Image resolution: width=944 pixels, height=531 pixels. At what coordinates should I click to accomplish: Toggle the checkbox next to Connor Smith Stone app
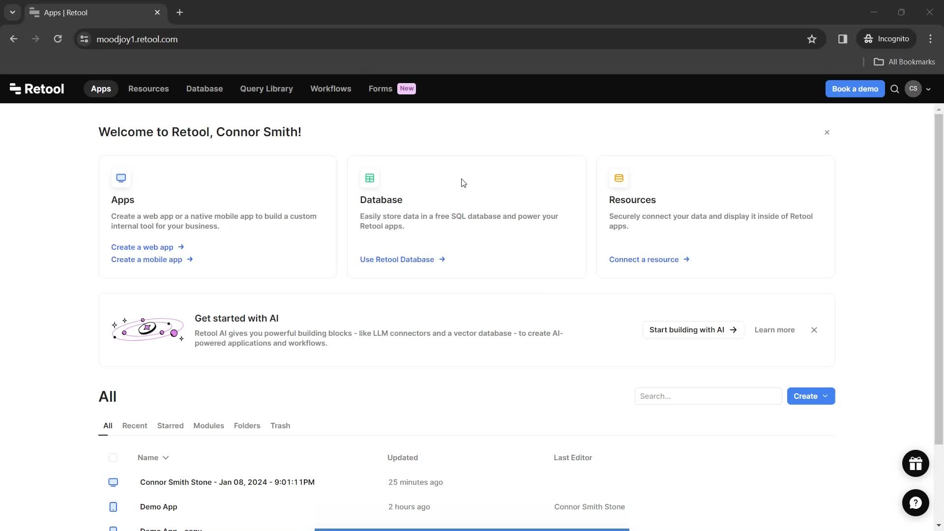pyautogui.click(x=113, y=482)
